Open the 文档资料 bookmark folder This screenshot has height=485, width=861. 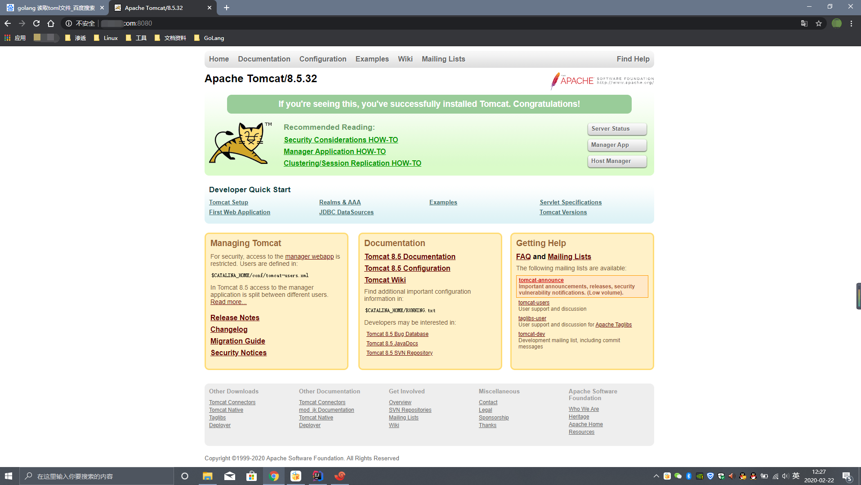(170, 38)
